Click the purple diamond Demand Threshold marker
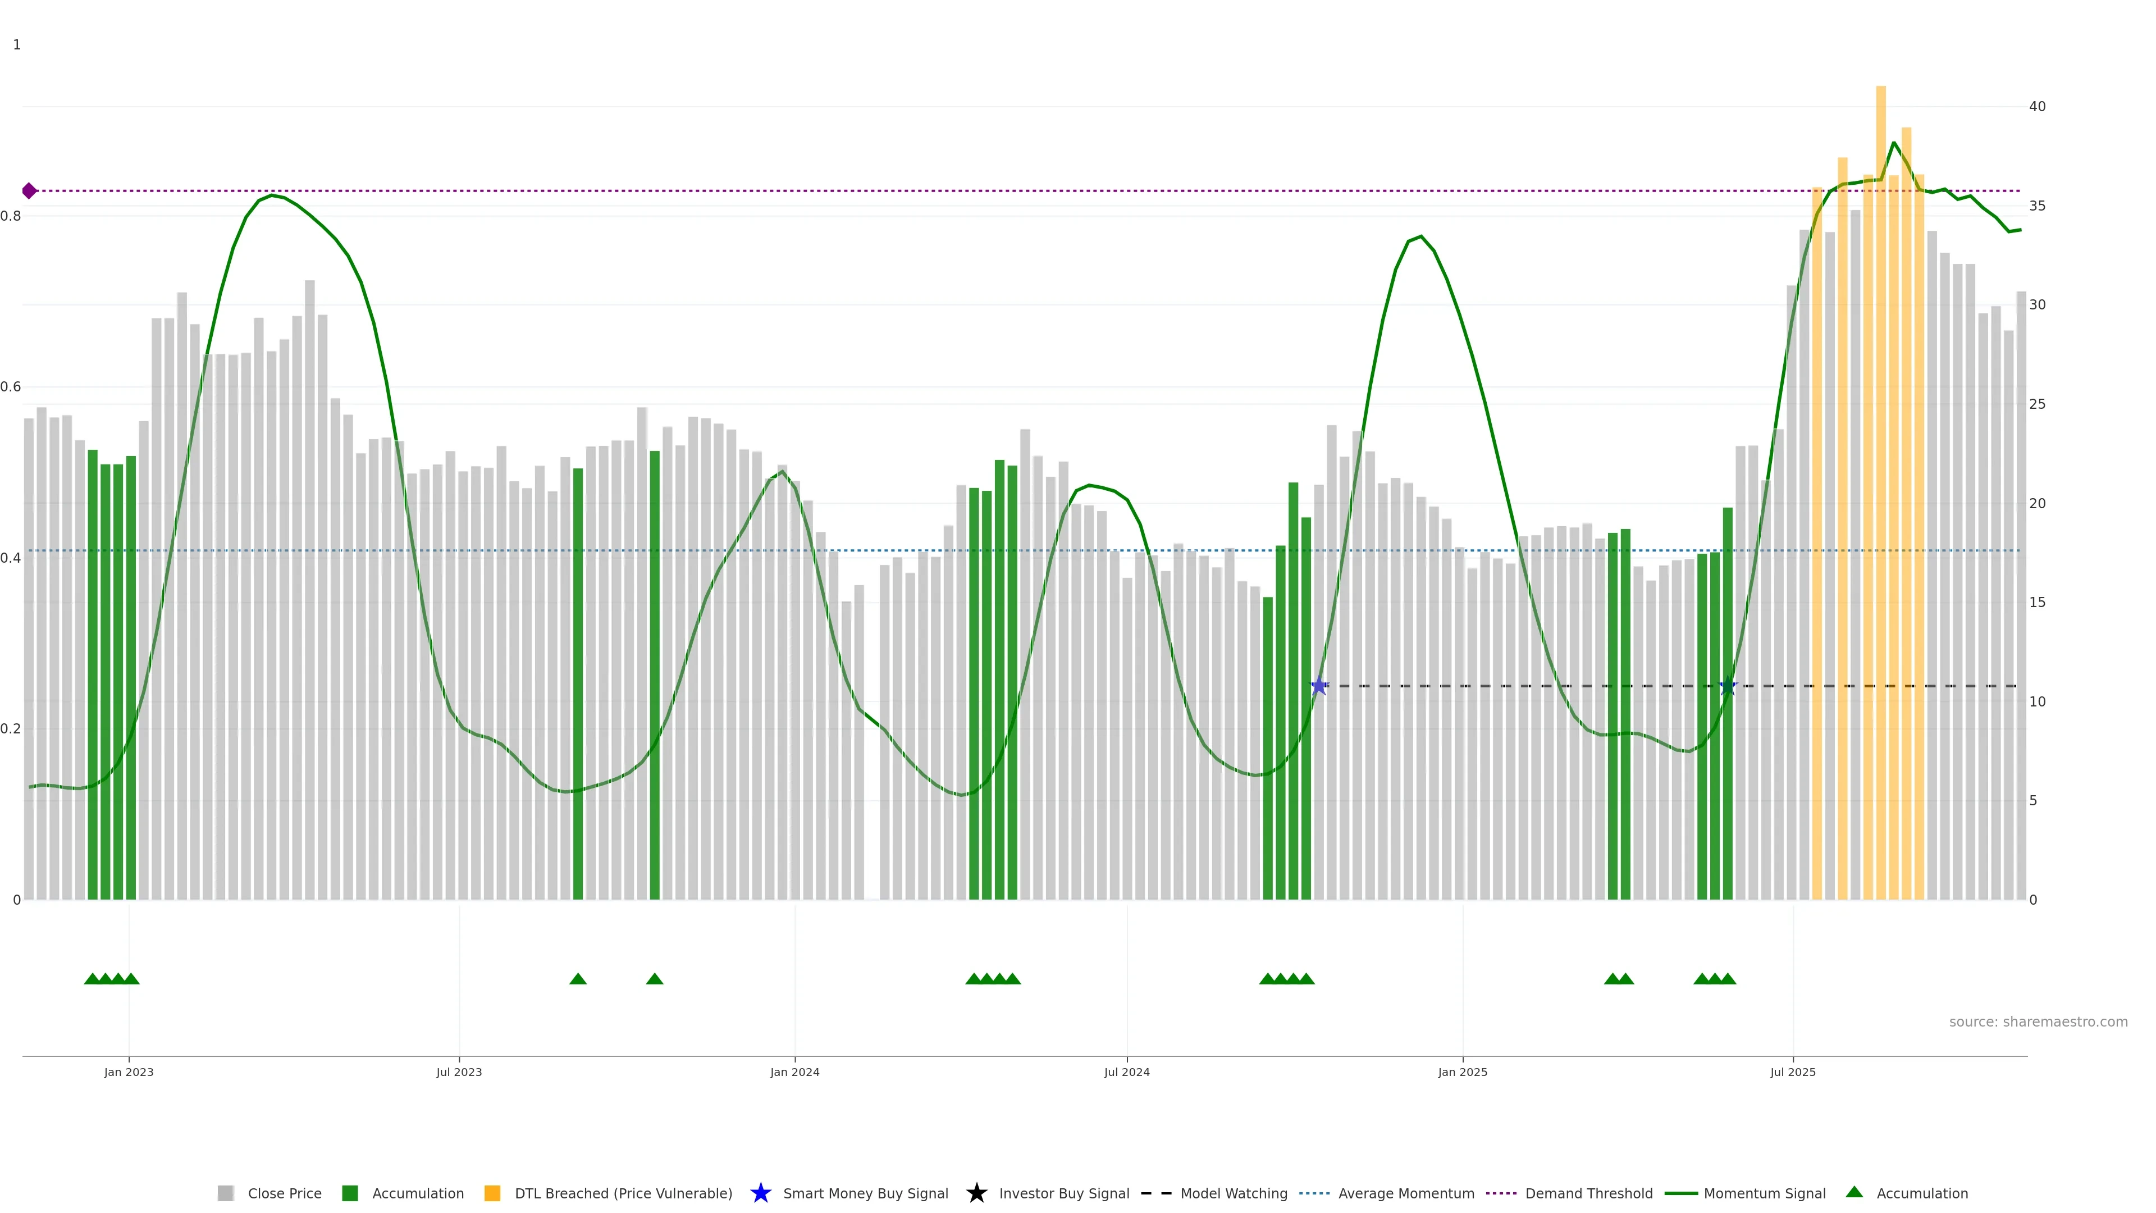Image resolution: width=2156 pixels, height=1213 pixels. pyautogui.click(x=29, y=191)
